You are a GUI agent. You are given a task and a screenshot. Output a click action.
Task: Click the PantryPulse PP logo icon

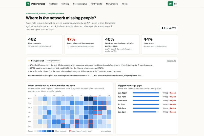point(28,4)
